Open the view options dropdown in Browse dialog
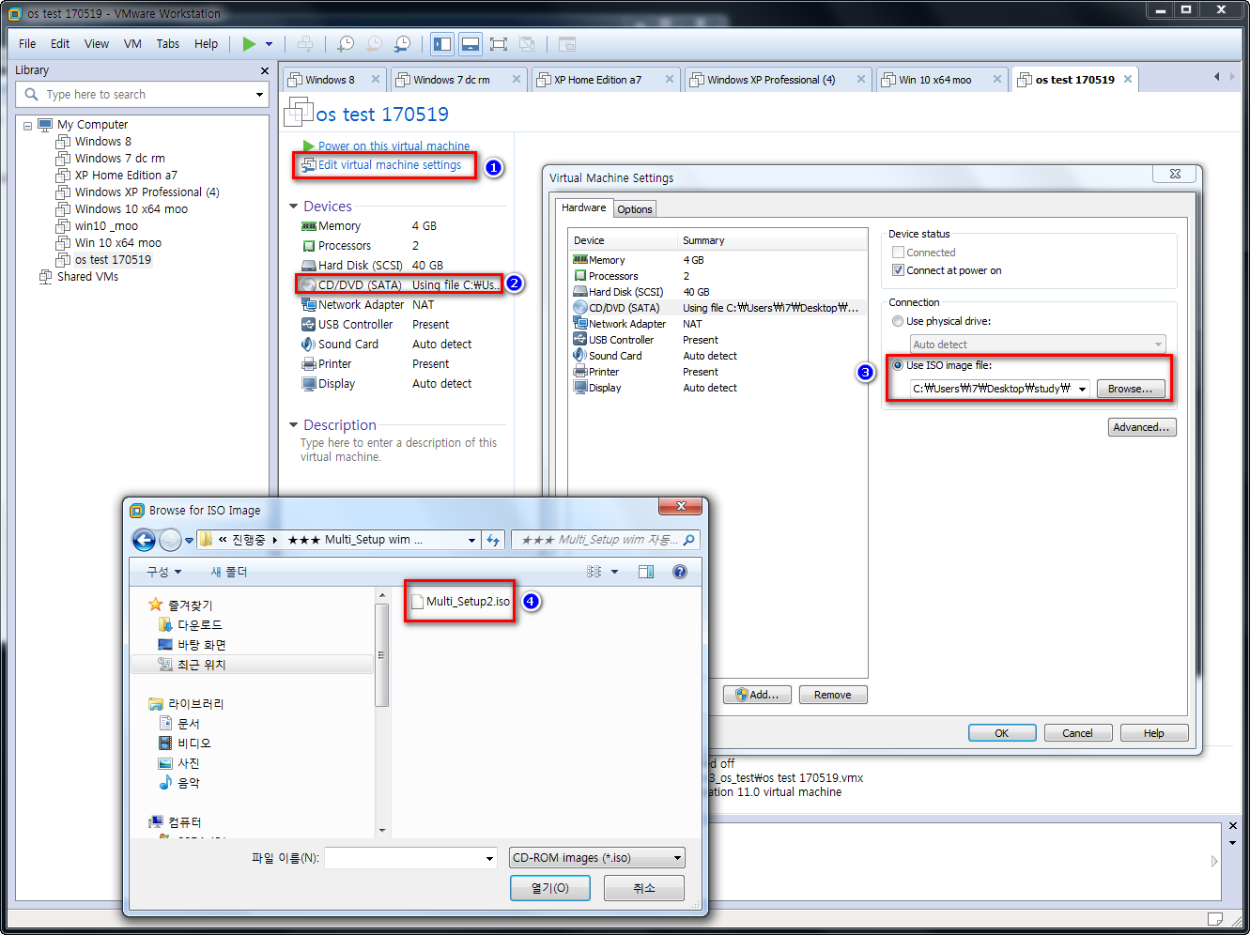The height and width of the screenshot is (935, 1250). click(615, 572)
